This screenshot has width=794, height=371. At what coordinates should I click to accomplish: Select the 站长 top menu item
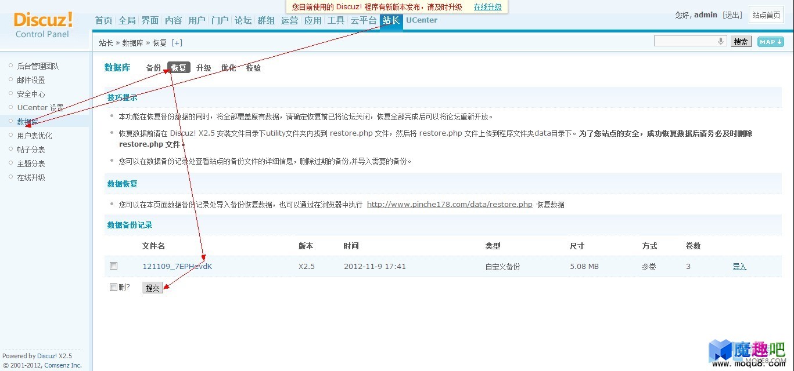tap(391, 20)
